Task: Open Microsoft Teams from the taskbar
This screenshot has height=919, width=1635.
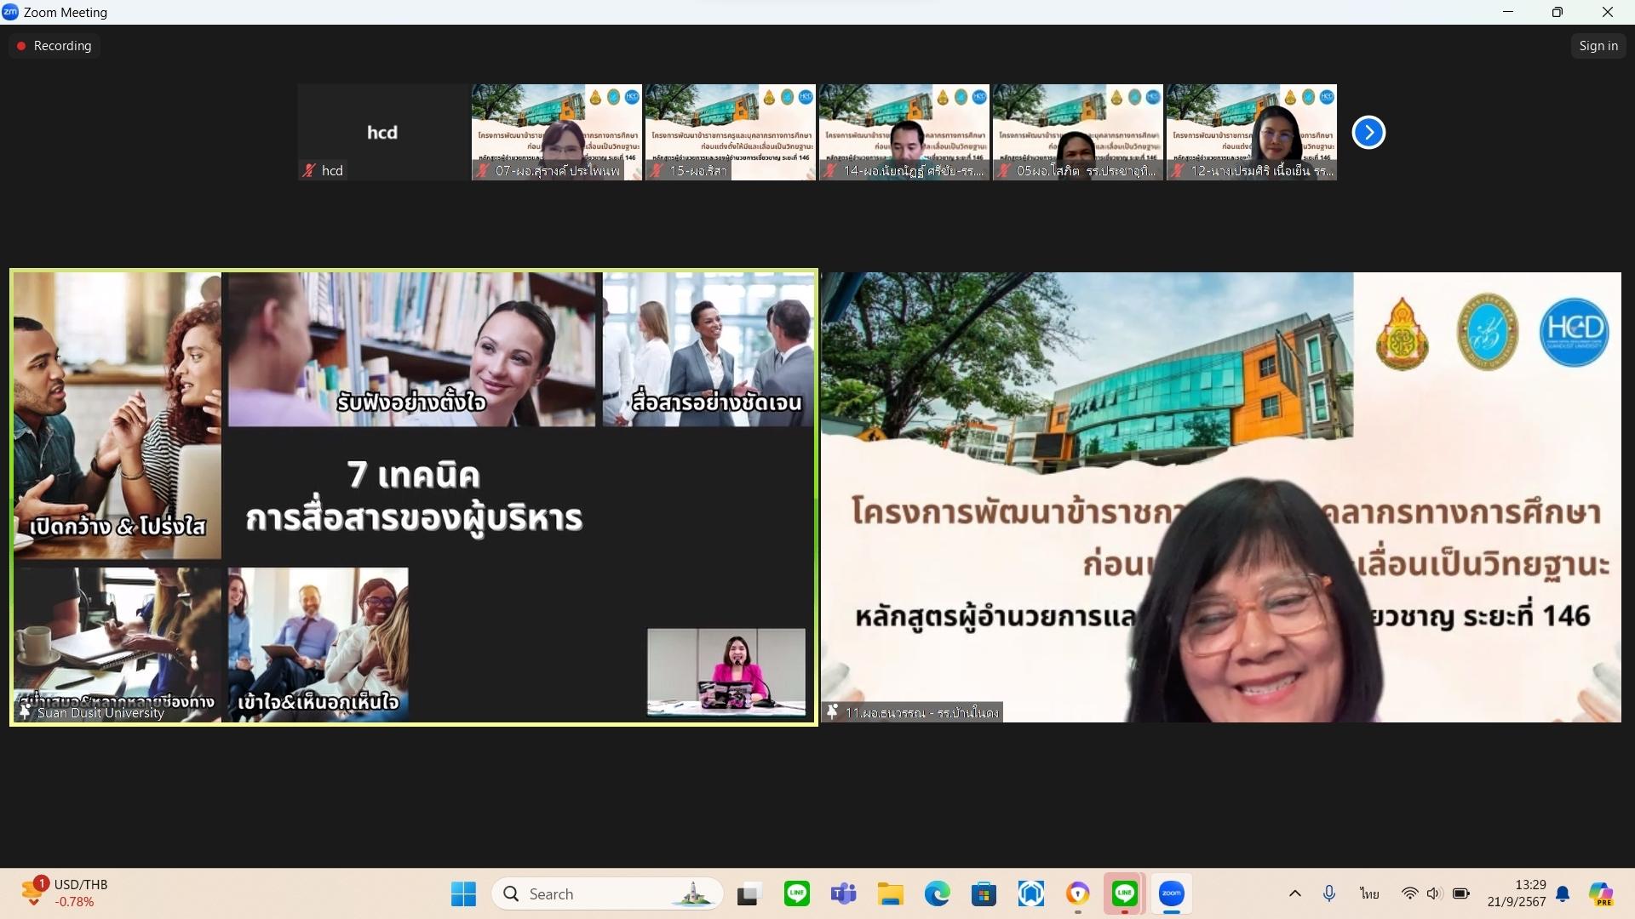Action: 843,893
